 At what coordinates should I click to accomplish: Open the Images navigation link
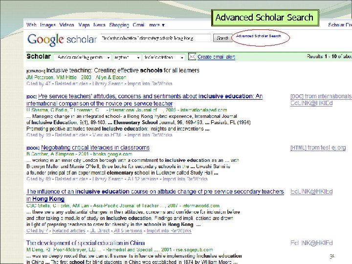coord(48,25)
